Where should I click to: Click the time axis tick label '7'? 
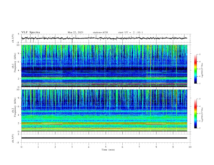click(x=139, y=147)
